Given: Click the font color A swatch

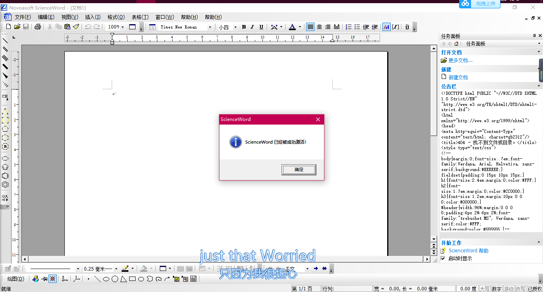Looking at the screenshot, I should (x=292, y=27).
